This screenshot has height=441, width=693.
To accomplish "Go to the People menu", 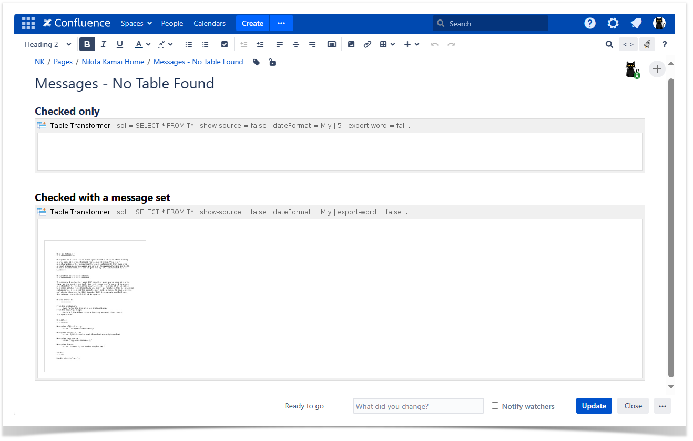I will pyautogui.click(x=172, y=23).
